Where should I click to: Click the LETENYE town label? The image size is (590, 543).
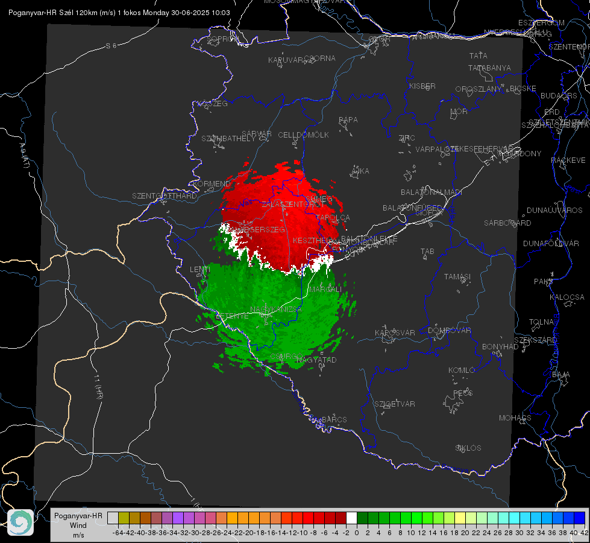pos(232,316)
